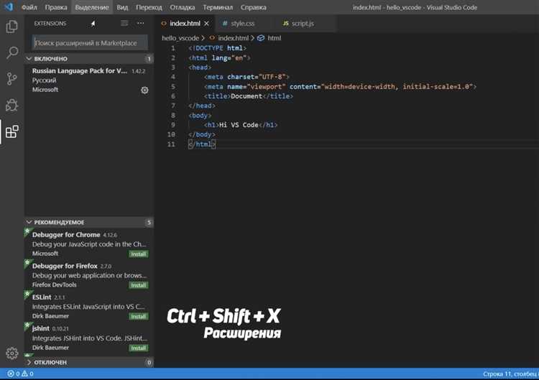Switch to the style.css tab
This screenshot has width=539, height=380.
(x=238, y=24)
